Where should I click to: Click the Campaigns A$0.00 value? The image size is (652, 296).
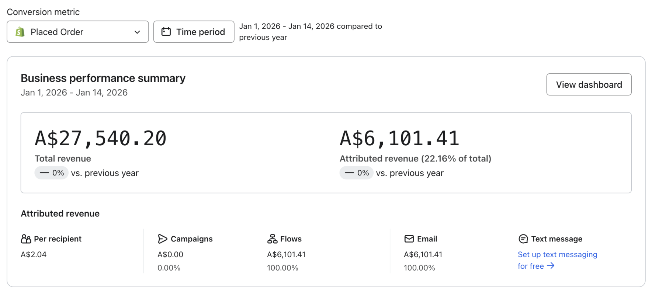click(x=170, y=254)
